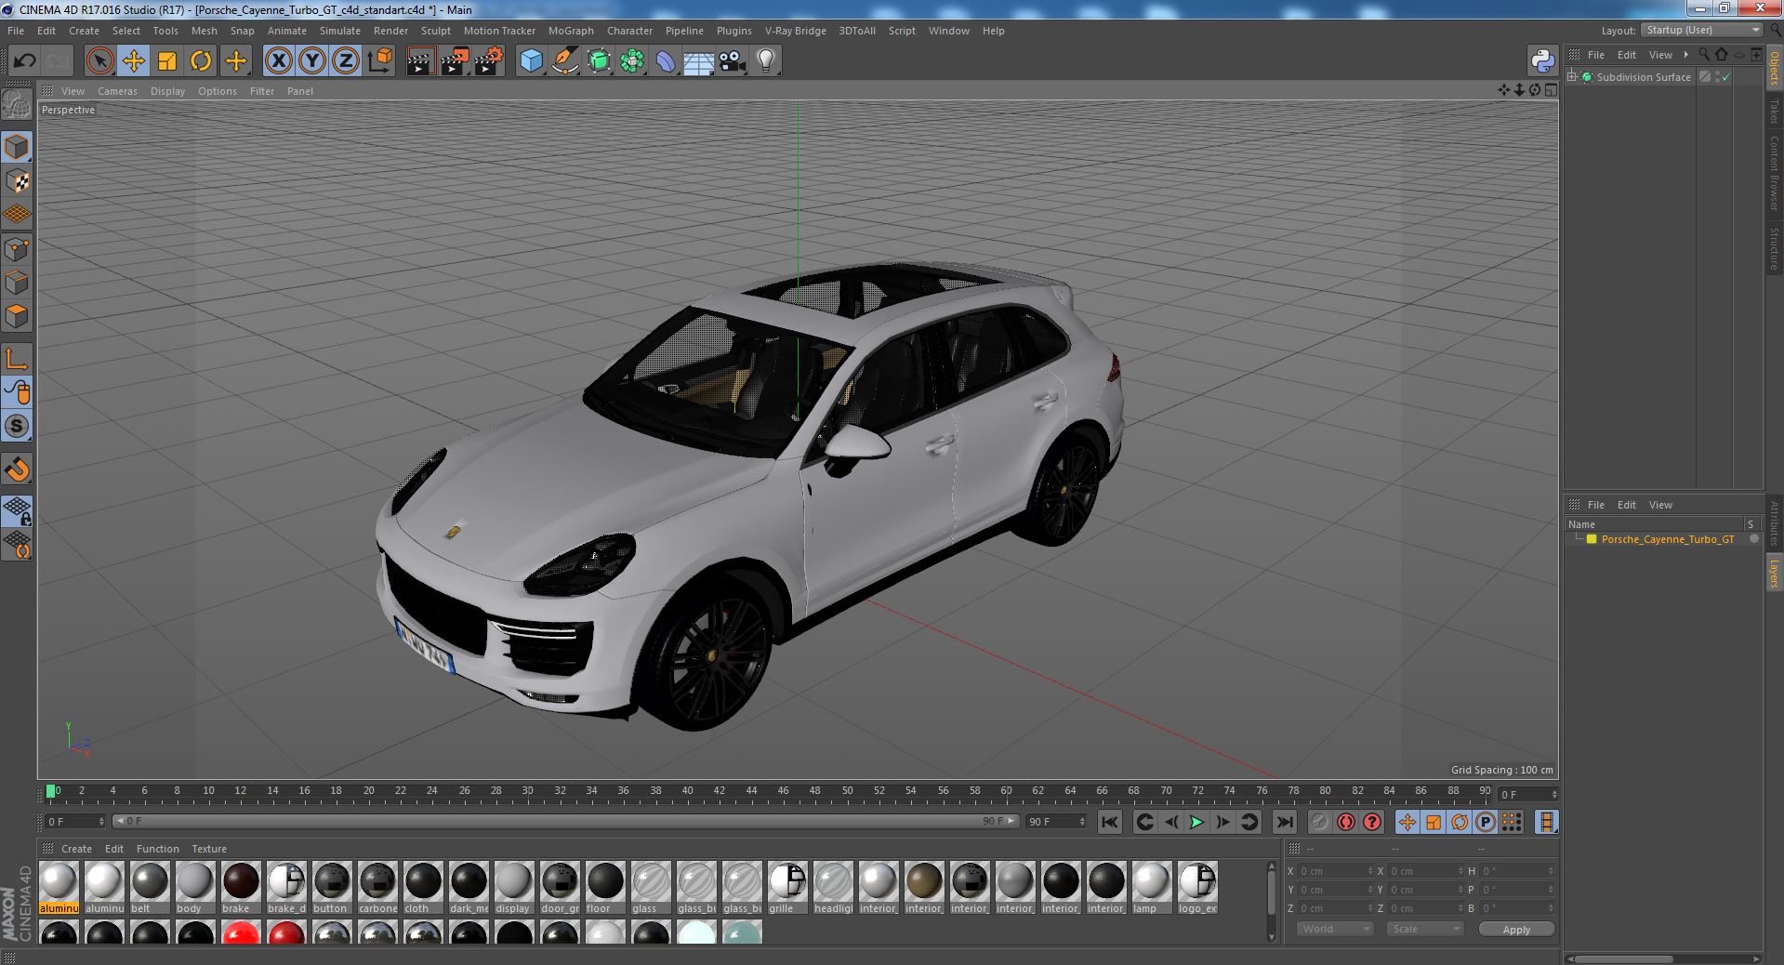This screenshot has height=965, width=1784.
Task: Click the timeline preview range slider
Action: (566, 822)
